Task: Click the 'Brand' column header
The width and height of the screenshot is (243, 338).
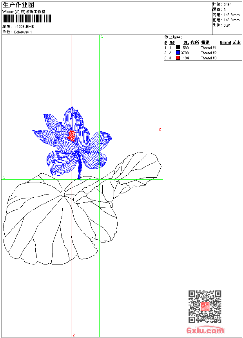Action: pyautogui.click(x=225, y=42)
